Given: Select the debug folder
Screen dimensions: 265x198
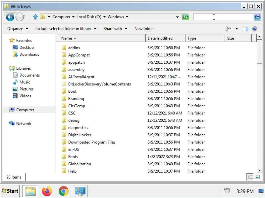Looking at the screenshot, I should [74, 120].
